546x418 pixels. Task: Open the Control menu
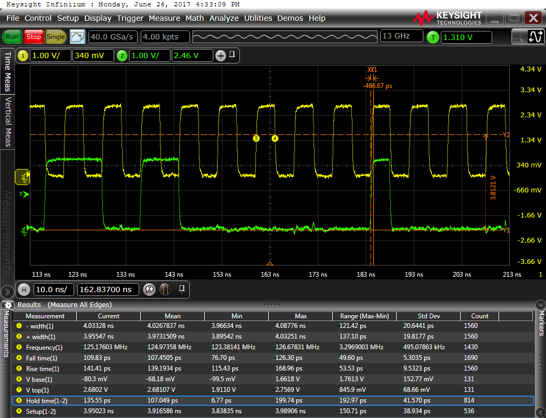click(38, 18)
